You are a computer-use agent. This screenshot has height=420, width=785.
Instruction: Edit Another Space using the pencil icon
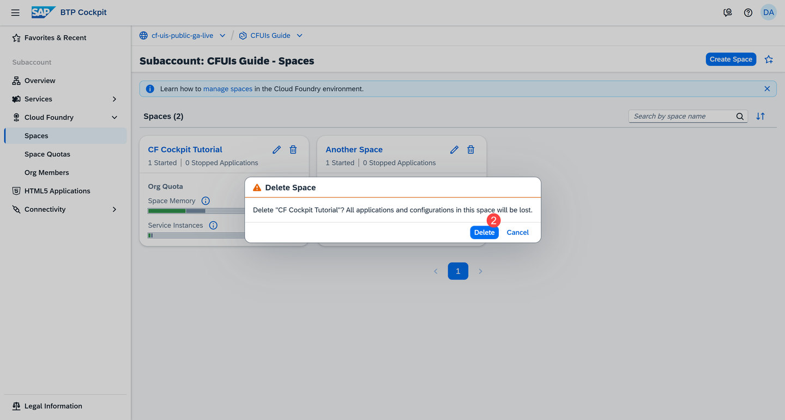(x=455, y=149)
